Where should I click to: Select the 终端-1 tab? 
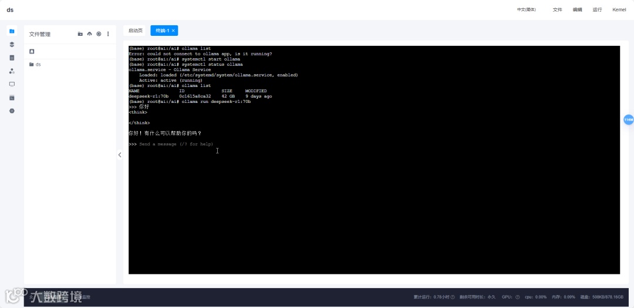pyautogui.click(x=162, y=31)
